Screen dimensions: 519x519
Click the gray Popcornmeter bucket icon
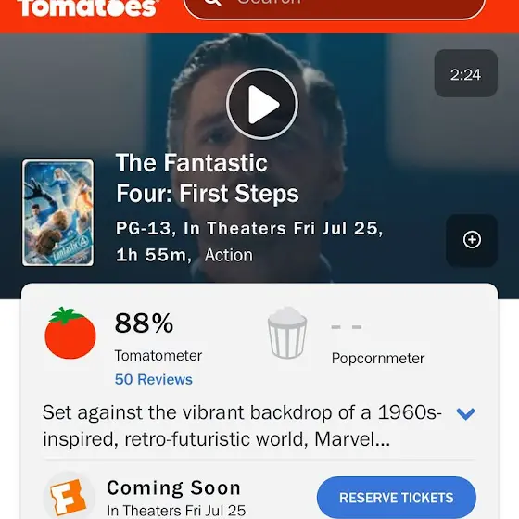coord(287,333)
